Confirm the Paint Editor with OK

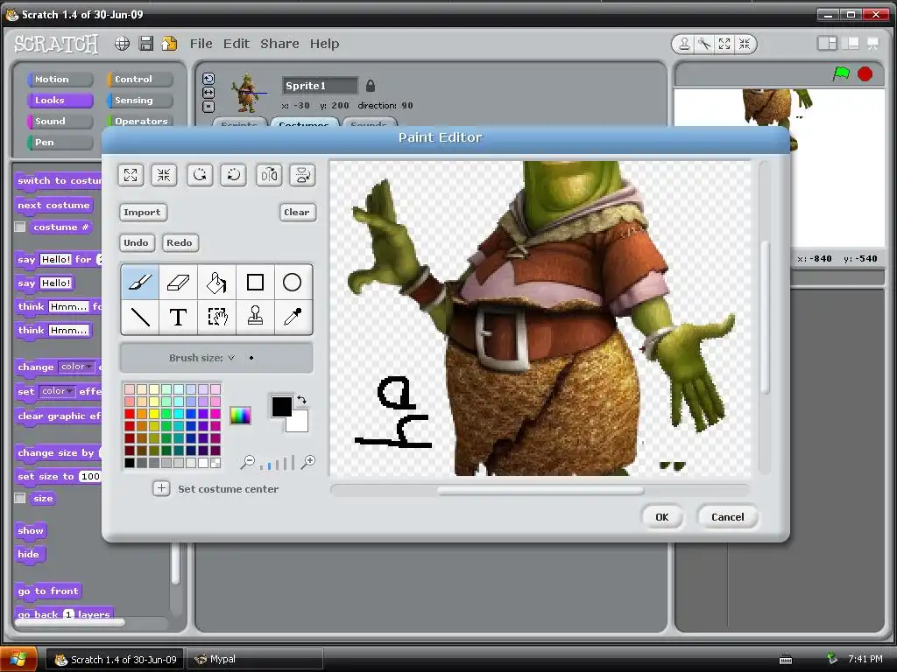(662, 517)
